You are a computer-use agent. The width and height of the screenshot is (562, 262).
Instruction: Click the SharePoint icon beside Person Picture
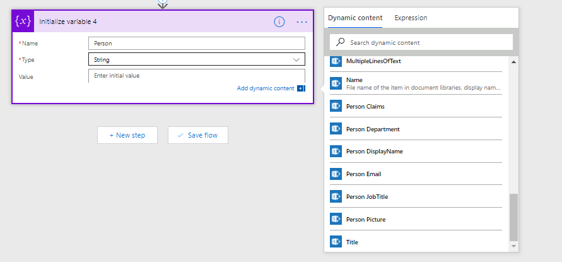(x=336, y=219)
